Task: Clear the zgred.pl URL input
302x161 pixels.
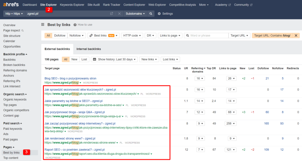Action: pos(119,14)
